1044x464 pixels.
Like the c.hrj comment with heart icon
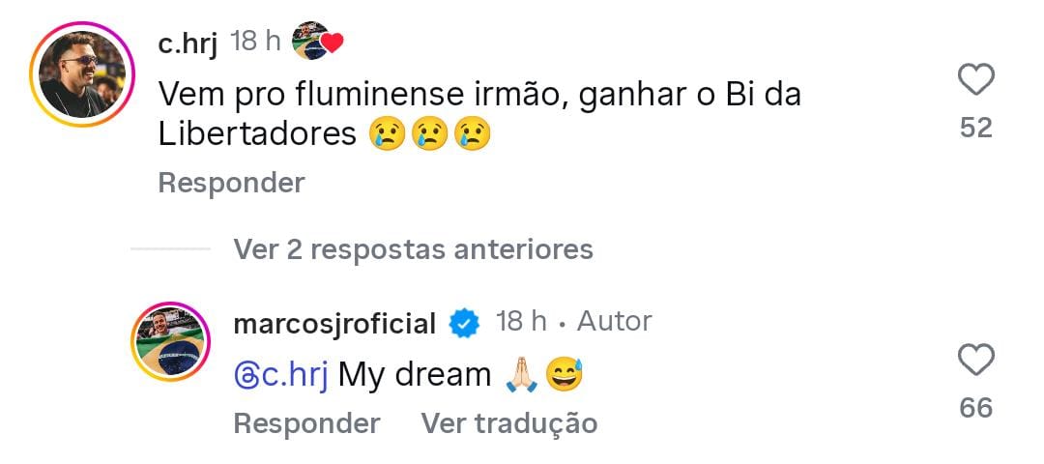pyautogui.click(x=975, y=80)
